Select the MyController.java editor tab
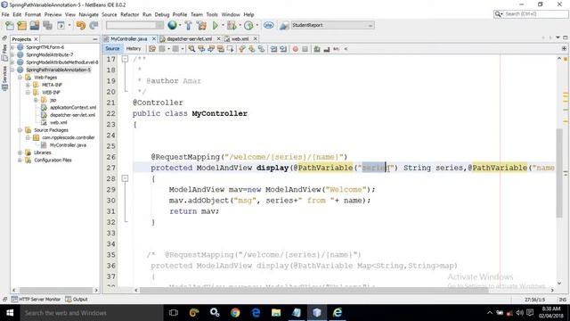570x321 pixels. 128,38
